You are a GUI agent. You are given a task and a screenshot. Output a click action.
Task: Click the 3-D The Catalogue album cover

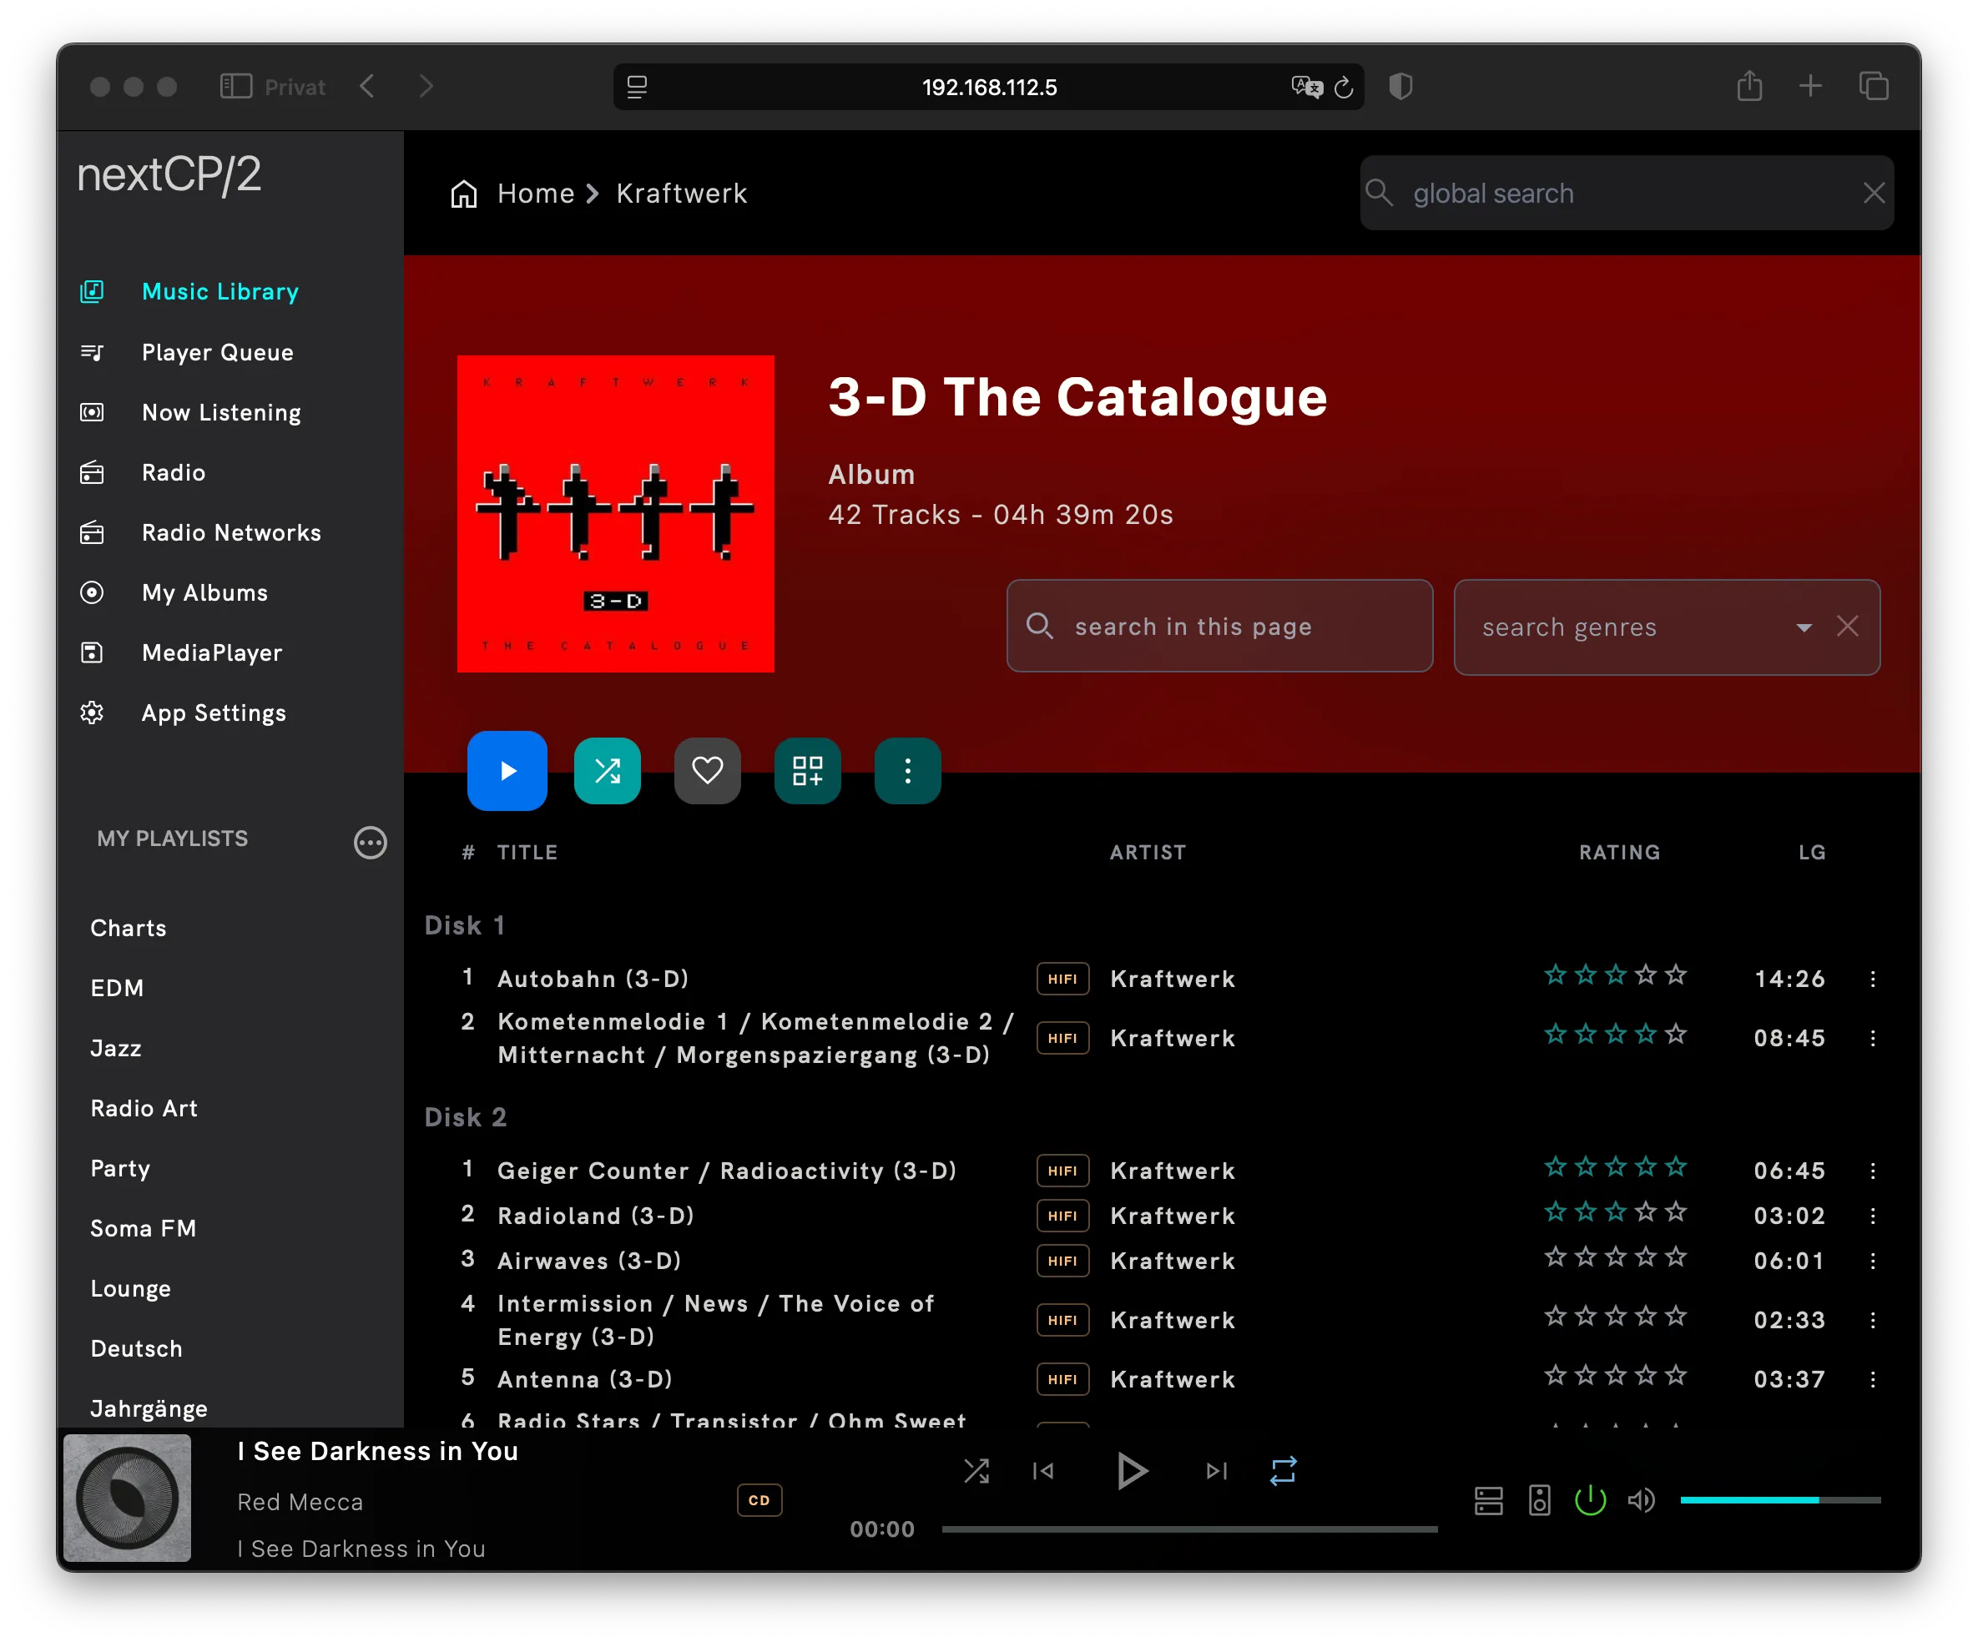point(615,514)
